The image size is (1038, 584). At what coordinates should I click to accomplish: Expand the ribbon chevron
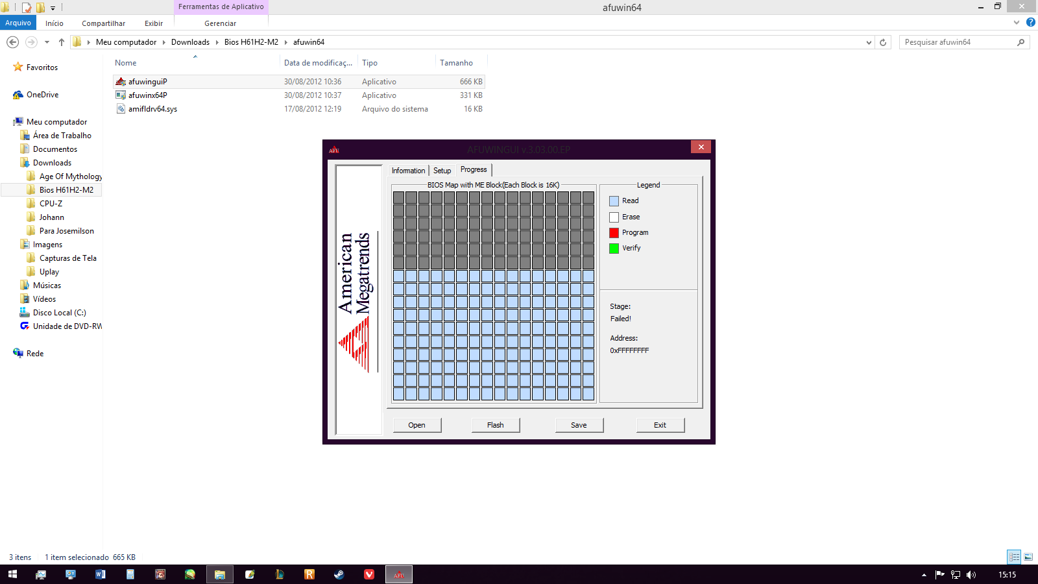1017,22
